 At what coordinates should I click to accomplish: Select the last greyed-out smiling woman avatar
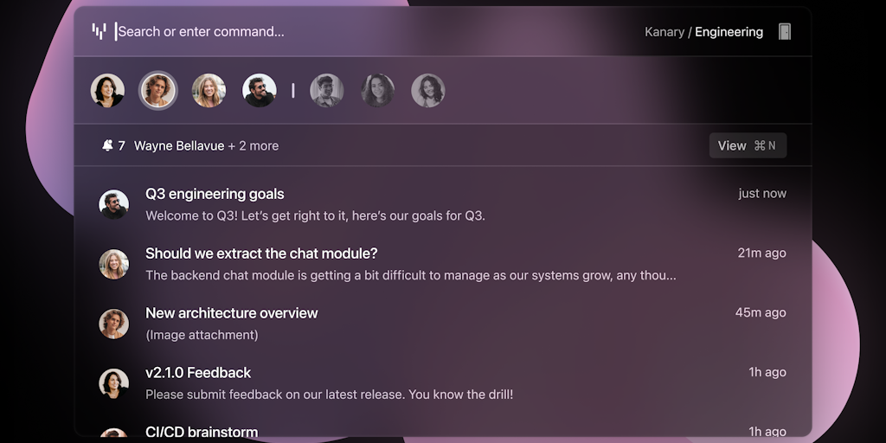(427, 90)
